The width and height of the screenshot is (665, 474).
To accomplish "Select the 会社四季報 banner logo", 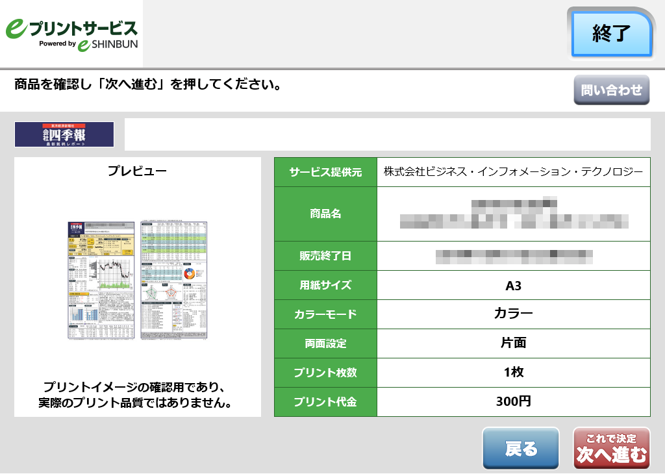I will click(64, 134).
